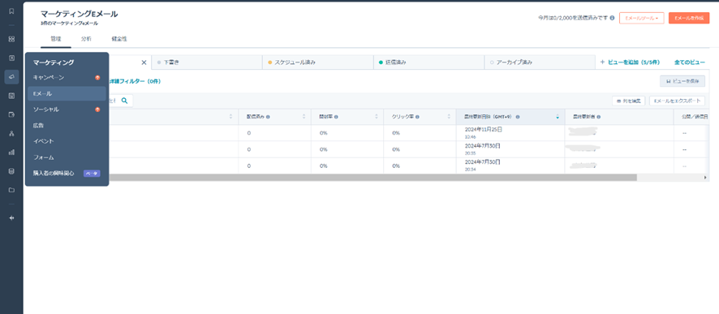The height and width of the screenshot is (314, 719).
Task: Switch to the 分析 tab
Action: pos(86,39)
